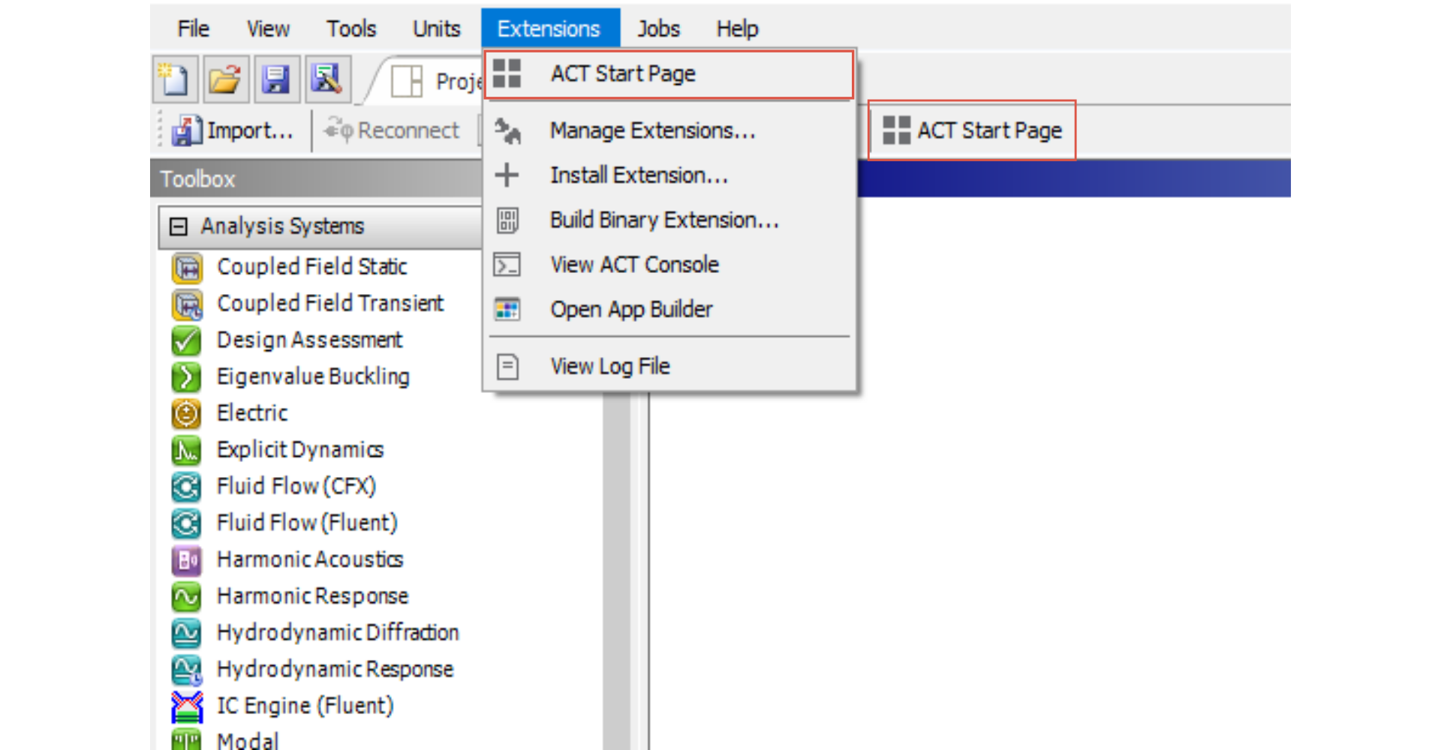Click the IC Engine (Fluent) icon
The height and width of the screenshot is (750, 1441).
[187, 706]
